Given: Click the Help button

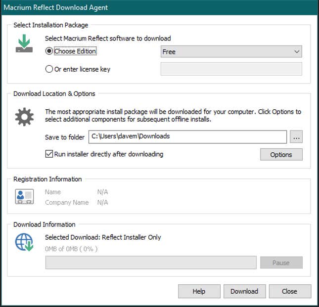Looking at the screenshot, I should (x=199, y=291).
